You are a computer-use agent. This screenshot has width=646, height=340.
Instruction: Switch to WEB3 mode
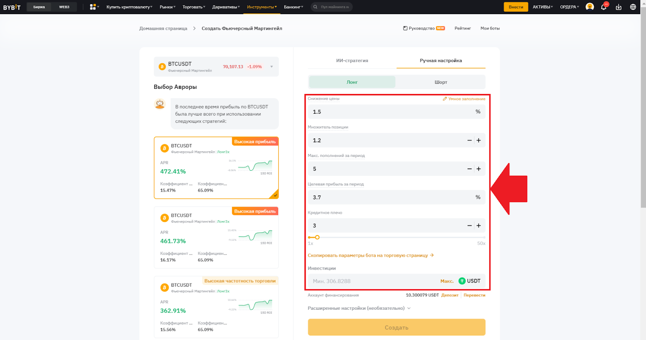pyautogui.click(x=64, y=7)
